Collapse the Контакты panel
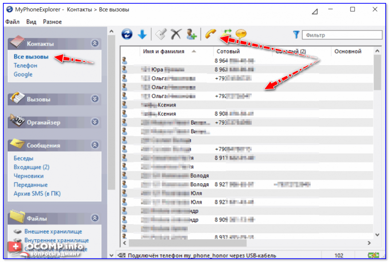Image resolution: width=389 pixels, height=262 pixels. point(95,43)
